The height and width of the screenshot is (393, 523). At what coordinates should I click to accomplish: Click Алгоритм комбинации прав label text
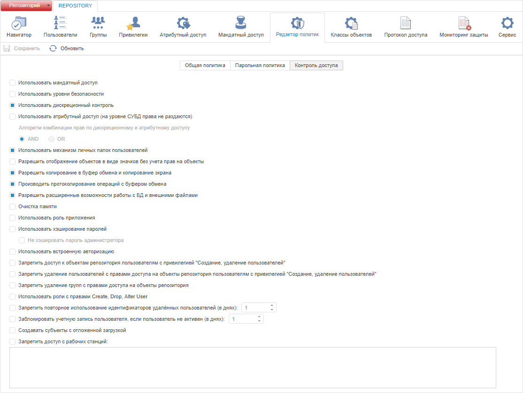[104, 128]
